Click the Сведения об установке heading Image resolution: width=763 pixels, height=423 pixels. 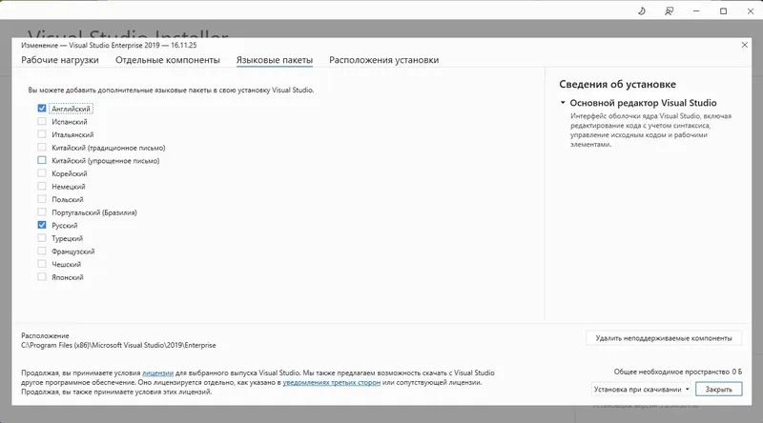(617, 84)
